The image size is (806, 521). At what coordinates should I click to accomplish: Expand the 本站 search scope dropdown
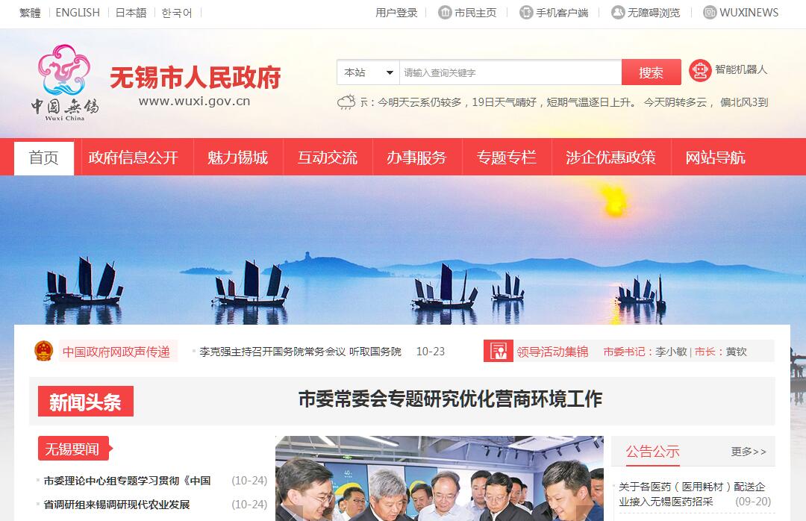[369, 72]
